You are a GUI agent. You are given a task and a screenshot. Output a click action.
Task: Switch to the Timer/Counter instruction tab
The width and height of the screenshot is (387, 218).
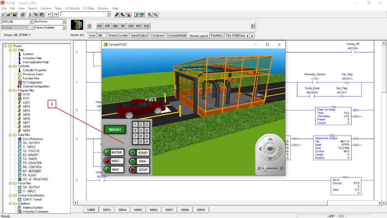pos(118,36)
